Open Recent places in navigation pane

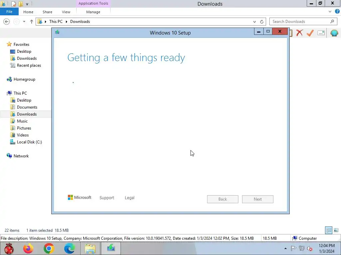click(29, 65)
